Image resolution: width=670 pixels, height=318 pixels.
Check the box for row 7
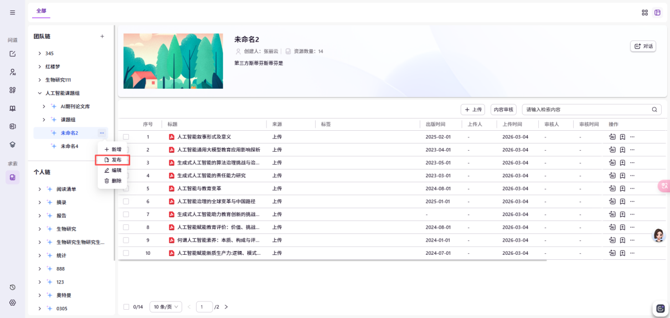pyautogui.click(x=126, y=214)
